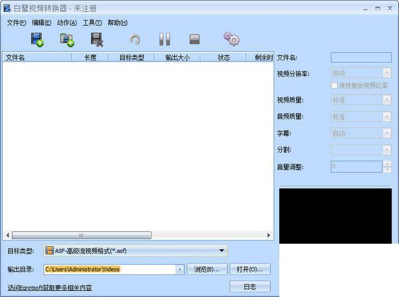
Task: Click the remove video icon
Action: 97,40
